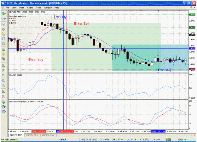Launch MetaEditor with the yellow diamond icon
Viewport: 197px width, 142px height.
(3, 54)
